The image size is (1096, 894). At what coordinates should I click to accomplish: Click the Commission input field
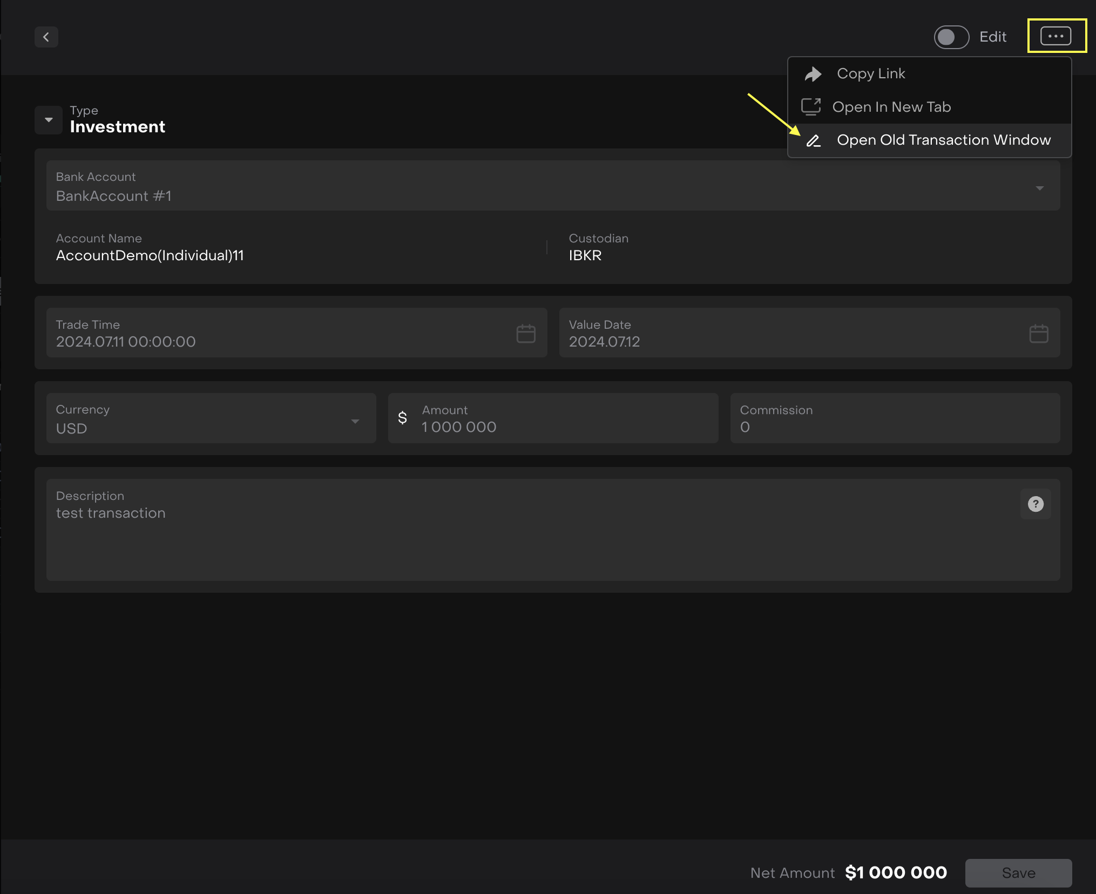pos(894,426)
